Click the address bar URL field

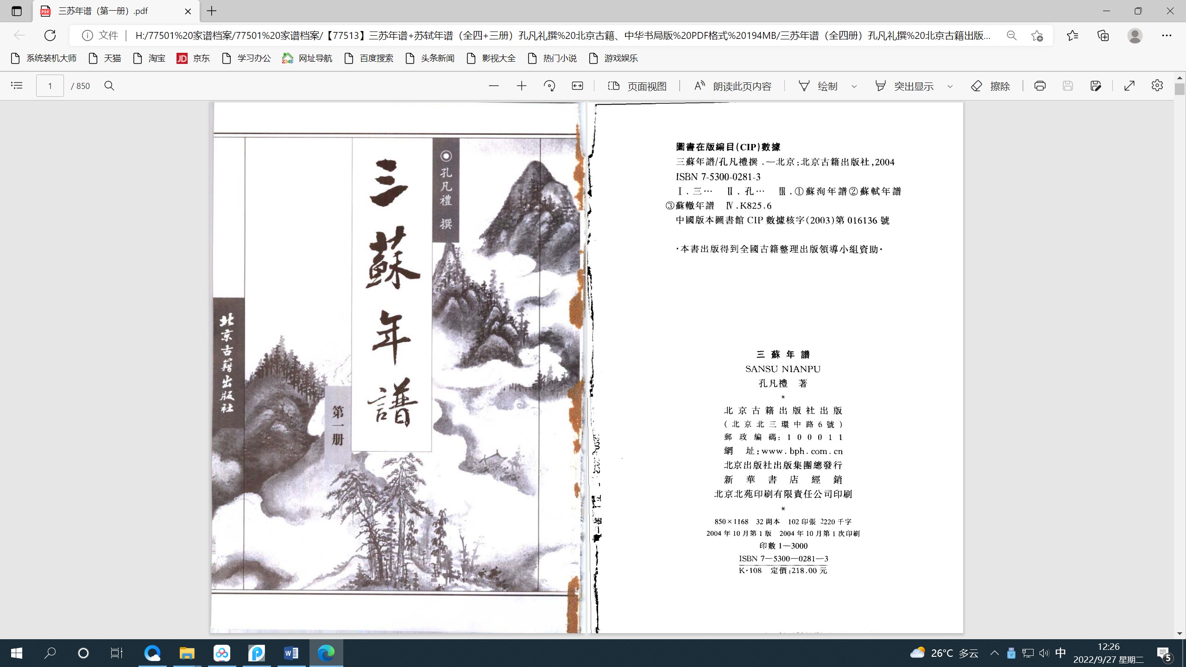(563, 35)
